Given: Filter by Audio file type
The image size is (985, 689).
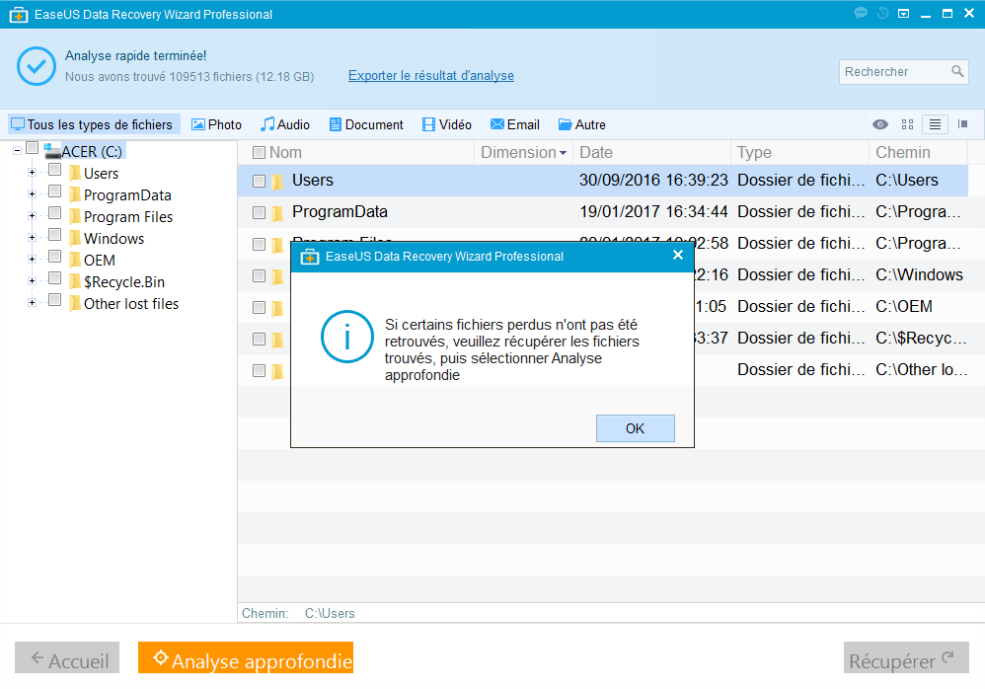Looking at the screenshot, I should pyautogui.click(x=285, y=124).
